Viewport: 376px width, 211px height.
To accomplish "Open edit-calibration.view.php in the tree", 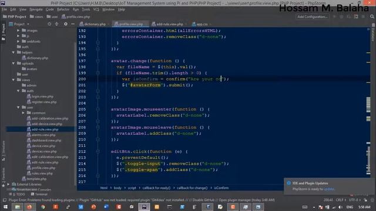I will click(x=50, y=157).
